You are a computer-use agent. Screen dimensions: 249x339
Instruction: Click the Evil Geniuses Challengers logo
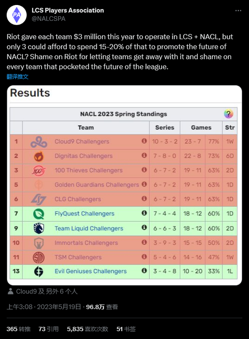(39, 271)
